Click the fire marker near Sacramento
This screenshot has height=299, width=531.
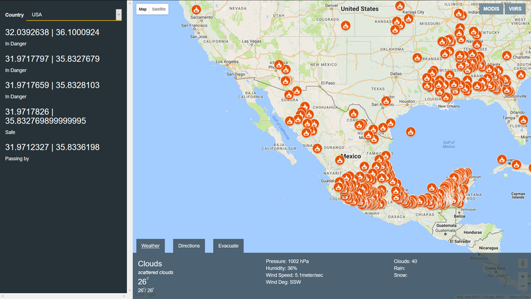196,9
